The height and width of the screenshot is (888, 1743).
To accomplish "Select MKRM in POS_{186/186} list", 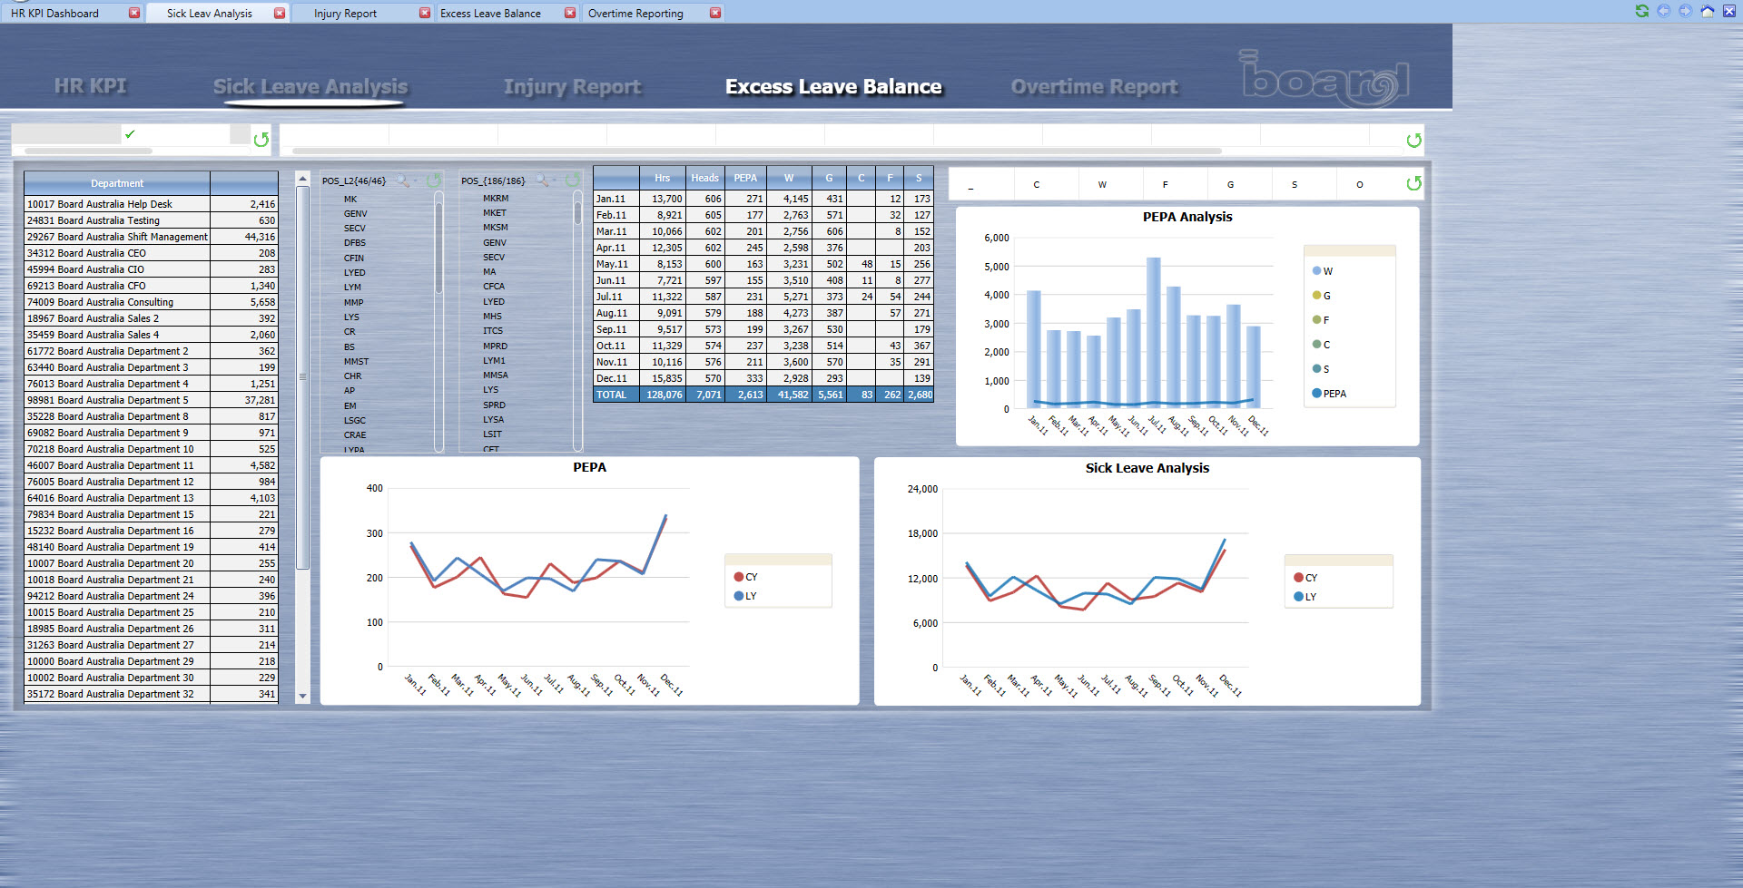I will point(496,198).
